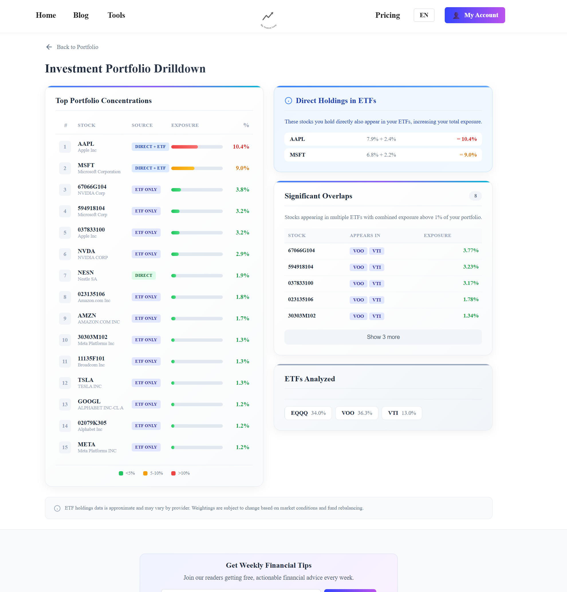Image resolution: width=567 pixels, height=592 pixels.
Task: Select the Blog menu item
Action: click(x=81, y=15)
